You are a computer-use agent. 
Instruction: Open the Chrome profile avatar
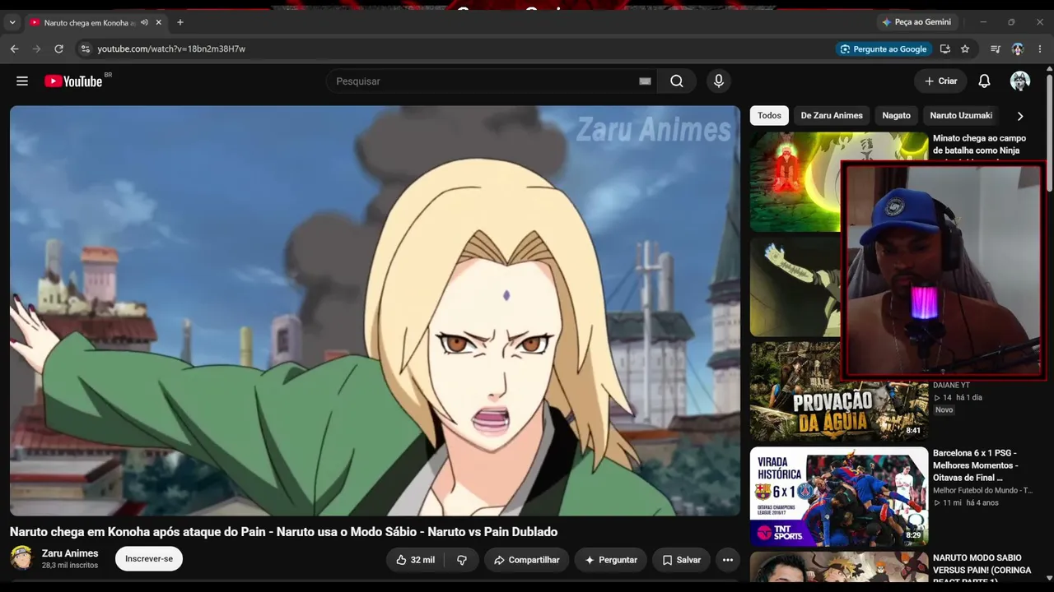pos(1018,49)
